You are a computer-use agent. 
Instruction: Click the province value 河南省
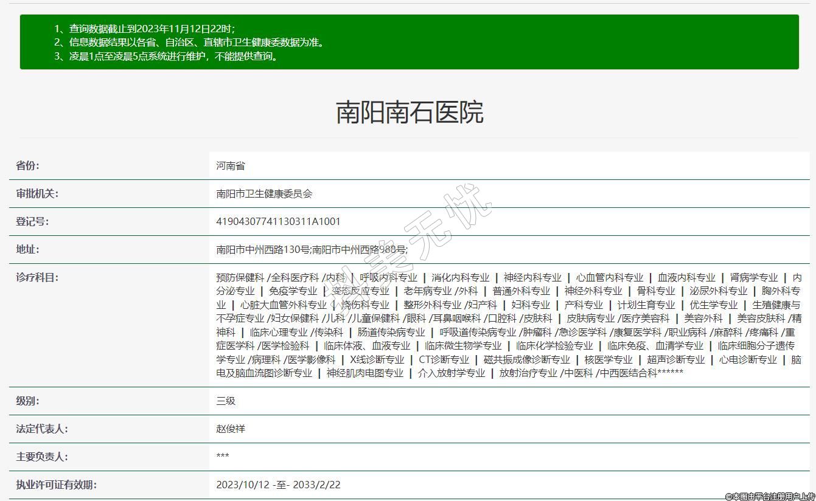[x=231, y=166]
